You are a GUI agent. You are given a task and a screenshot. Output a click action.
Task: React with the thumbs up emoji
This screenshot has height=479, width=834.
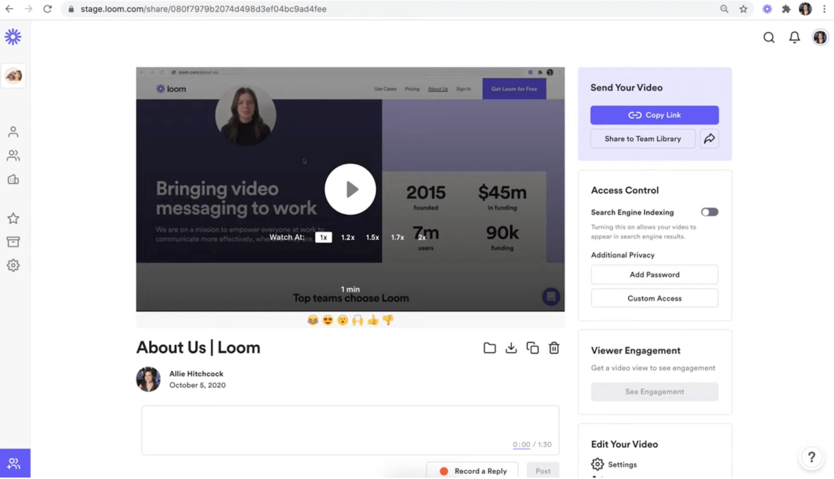pyautogui.click(x=373, y=320)
